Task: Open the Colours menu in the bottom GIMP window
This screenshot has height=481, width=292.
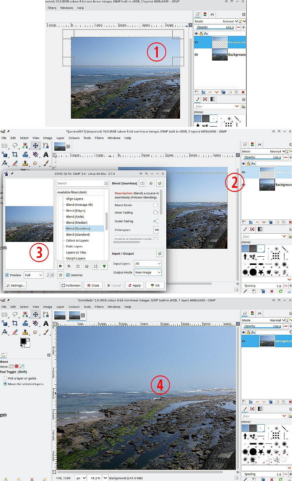Action: pos(74,307)
